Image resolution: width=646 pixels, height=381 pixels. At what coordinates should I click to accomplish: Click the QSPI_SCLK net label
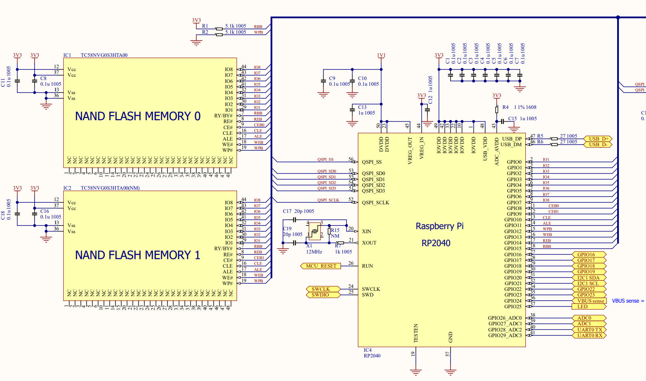328,200
